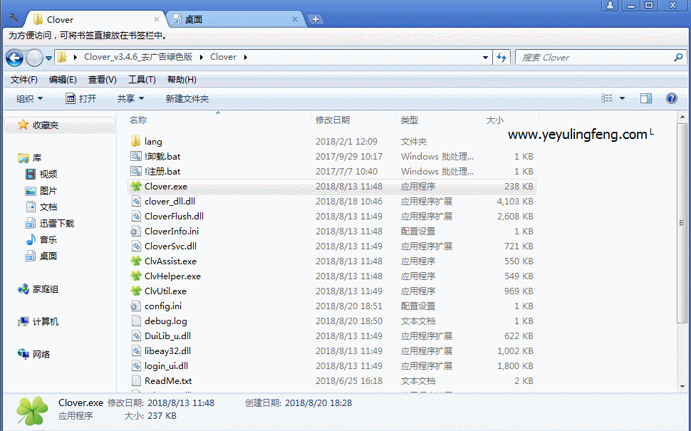Open the 工具(T) menu
The image size is (691, 431).
pyautogui.click(x=141, y=80)
